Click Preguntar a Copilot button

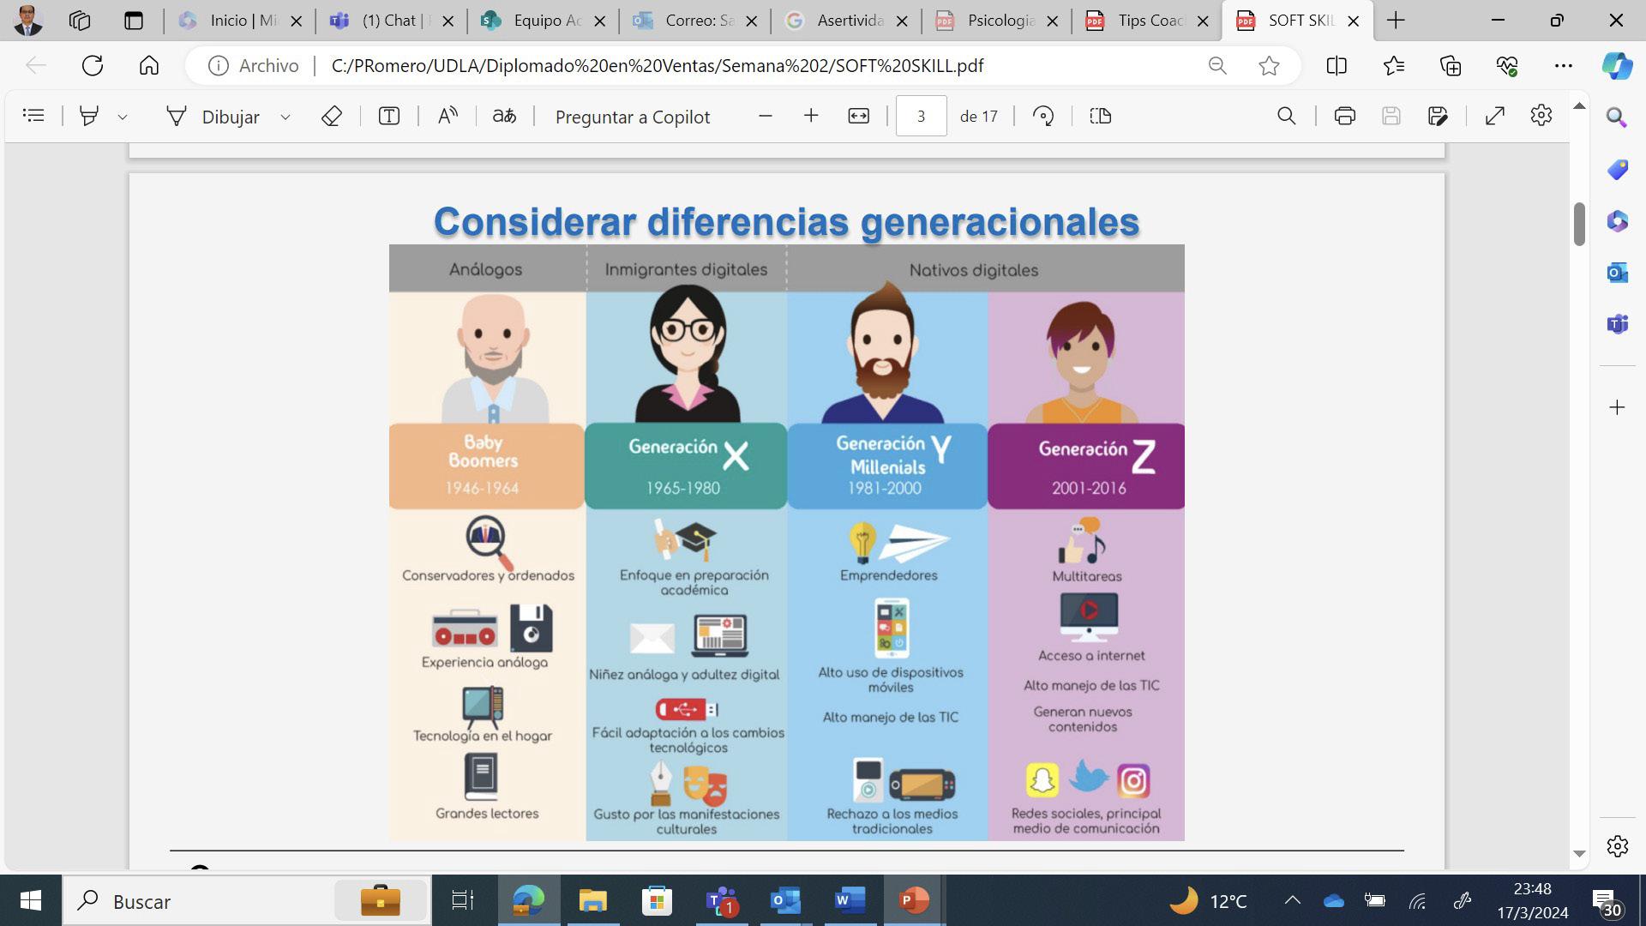click(x=632, y=117)
